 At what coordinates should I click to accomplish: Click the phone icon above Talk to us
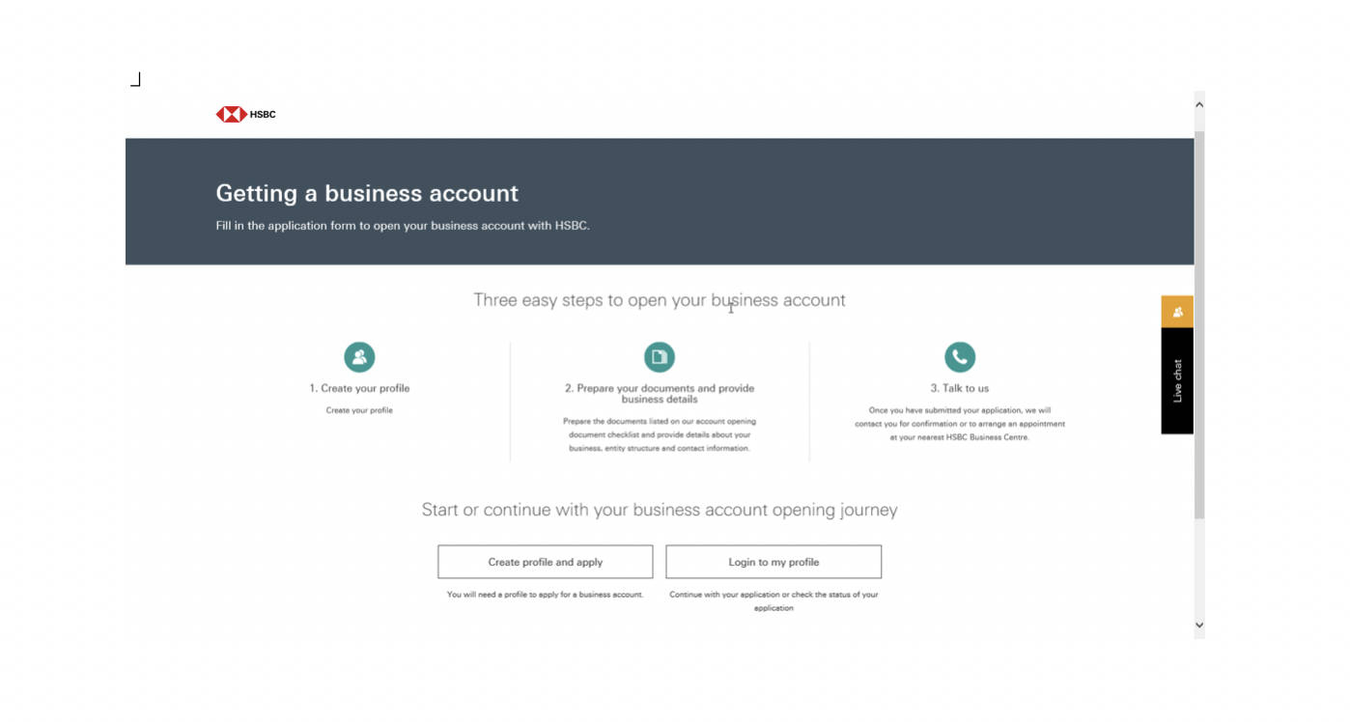[x=960, y=357]
